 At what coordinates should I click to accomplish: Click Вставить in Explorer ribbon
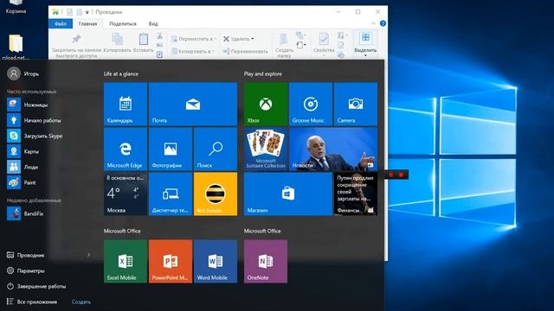144,43
